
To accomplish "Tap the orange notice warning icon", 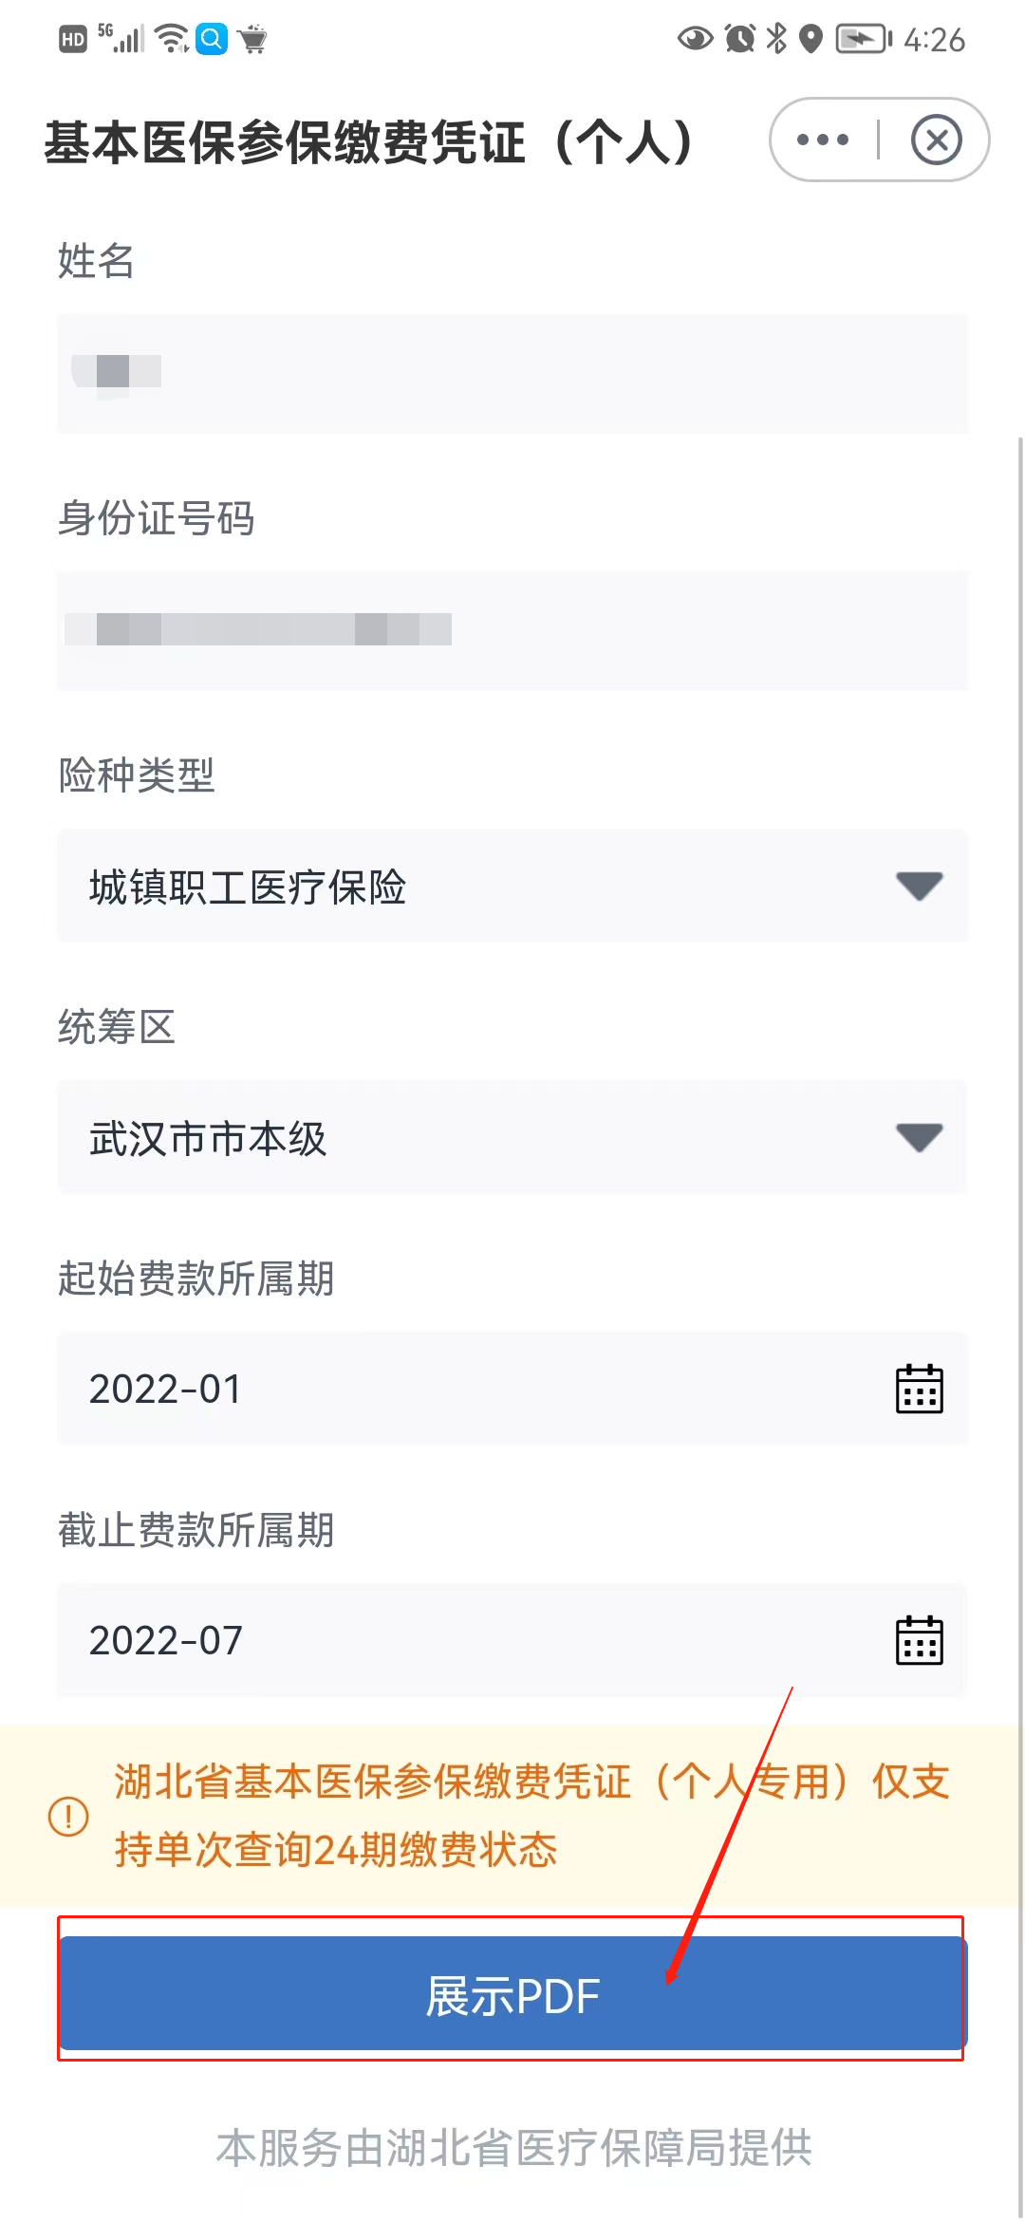I will point(68,1817).
